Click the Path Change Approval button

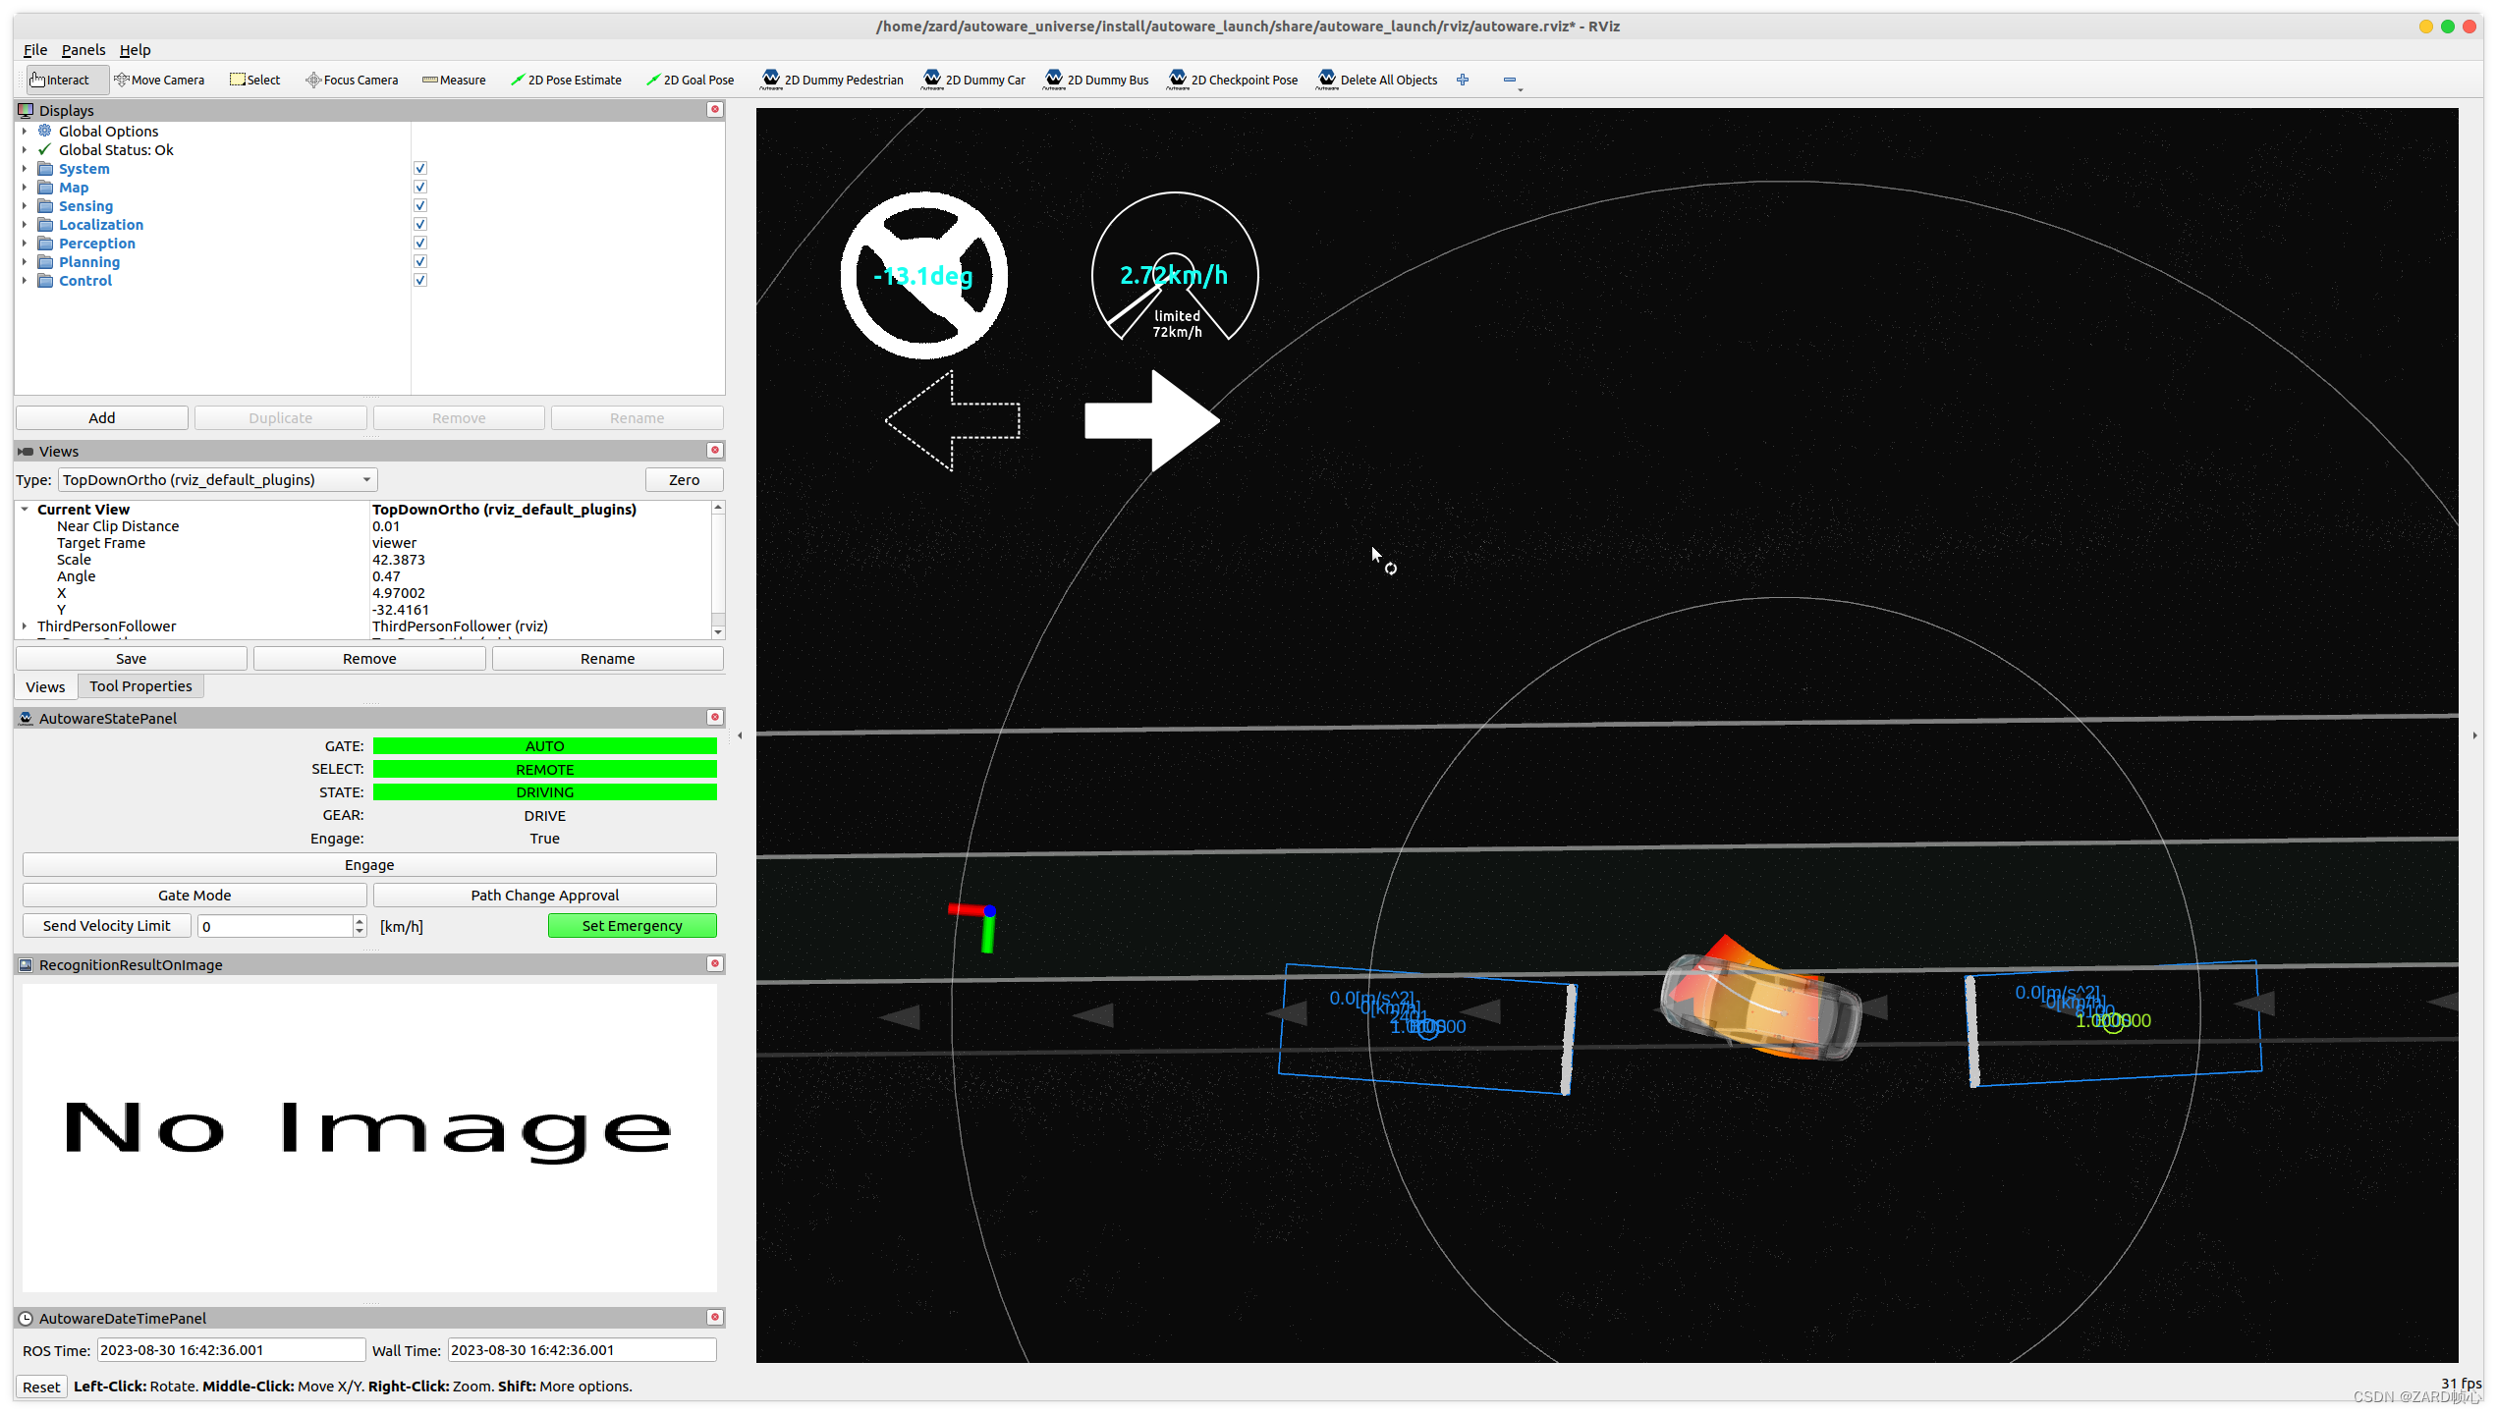pyautogui.click(x=544, y=895)
